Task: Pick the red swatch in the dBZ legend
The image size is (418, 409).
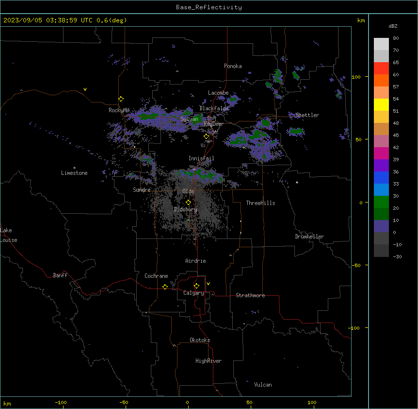Action: tap(381, 68)
